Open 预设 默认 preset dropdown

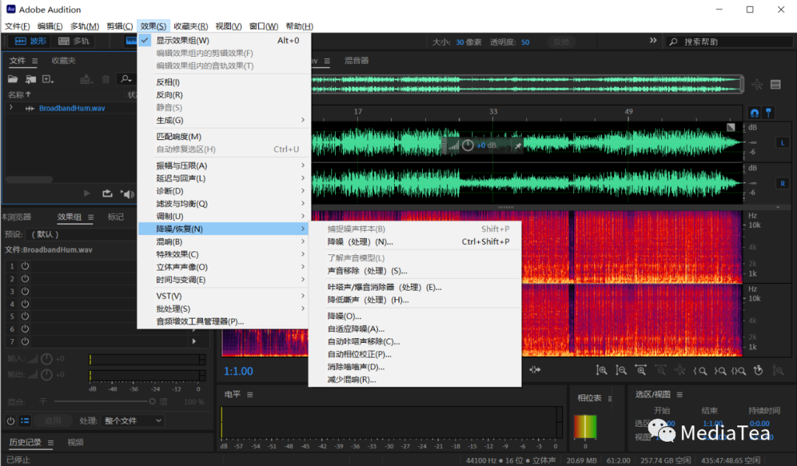[81, 234]
